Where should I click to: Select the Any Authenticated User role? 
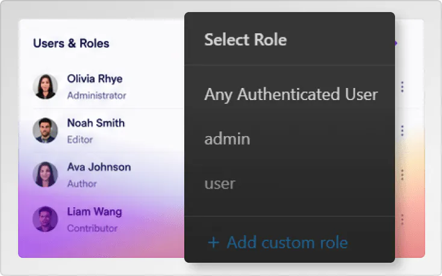tap(291, 95)
